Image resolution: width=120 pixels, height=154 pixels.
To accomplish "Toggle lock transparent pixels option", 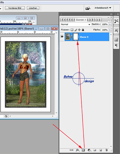I will click(x=72, y=30).
